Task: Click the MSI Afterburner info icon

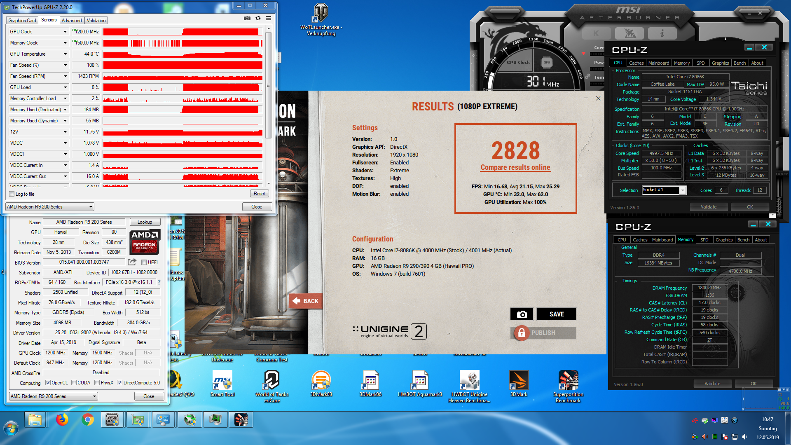Action: point(662,33)
